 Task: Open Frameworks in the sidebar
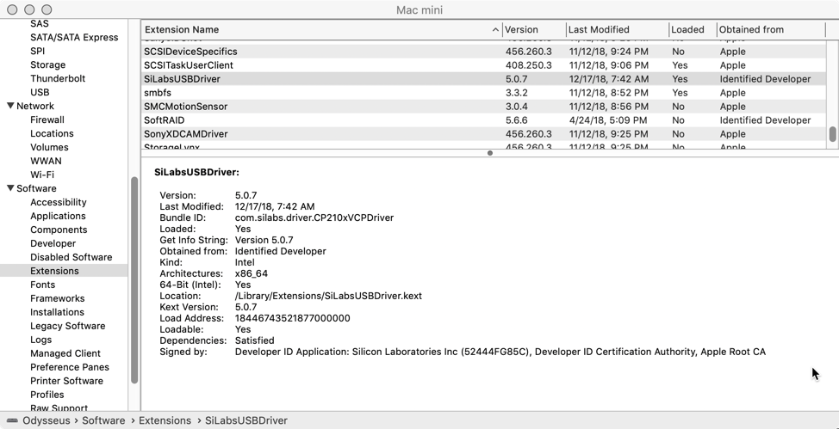click(x=57, y=298)
